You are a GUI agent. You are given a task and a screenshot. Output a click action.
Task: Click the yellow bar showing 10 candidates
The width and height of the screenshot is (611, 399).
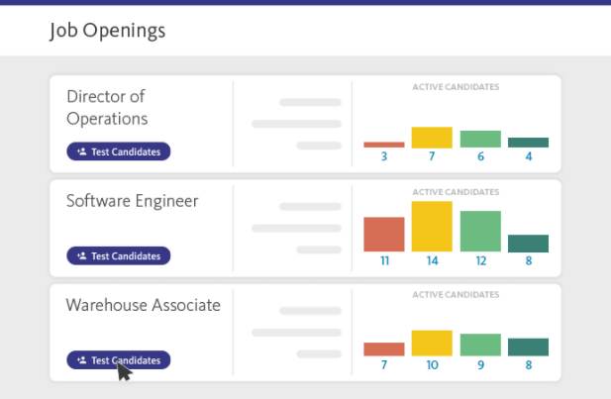click(432, 344)
